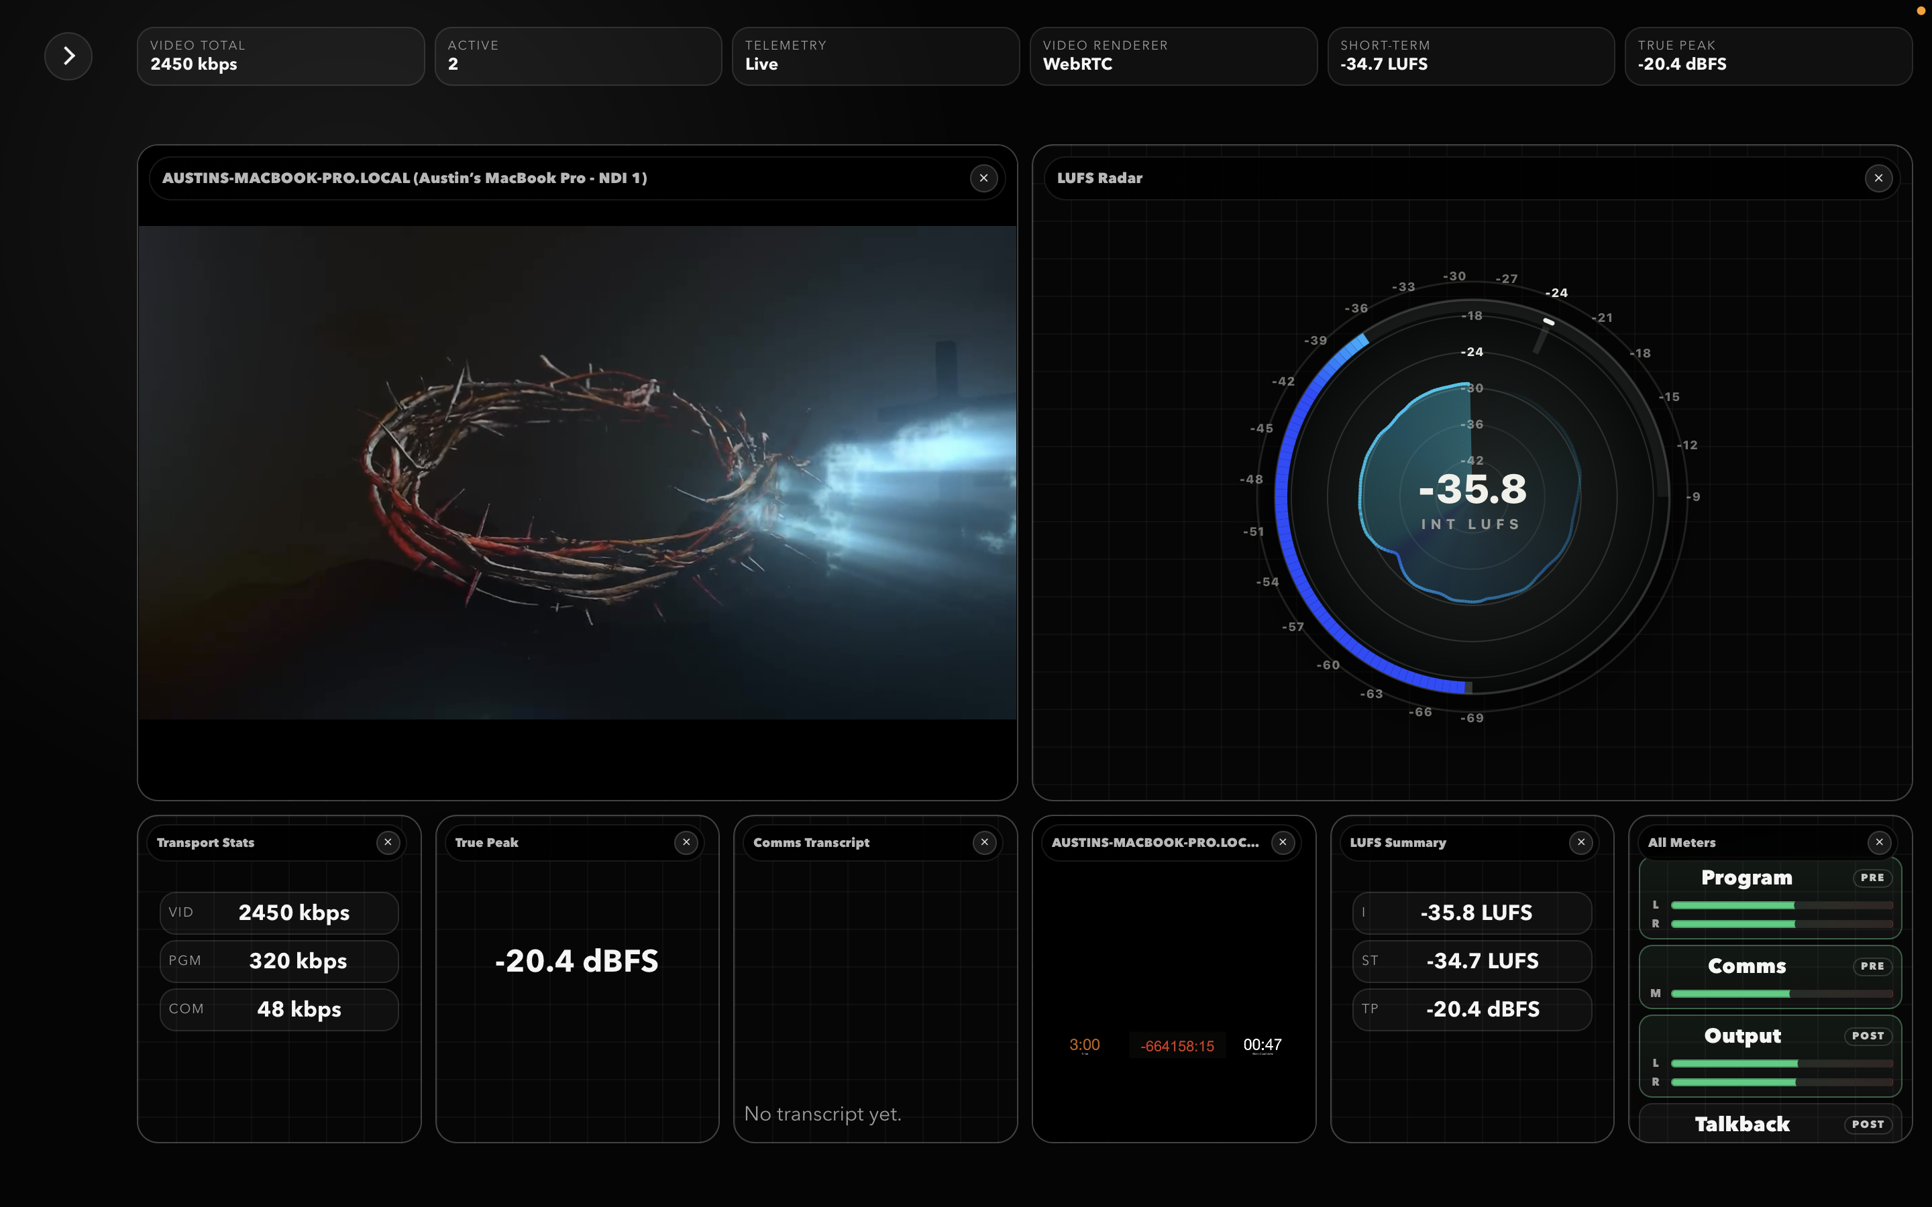
Task: Close the NDI 1 video panel
Action: (983, 178)
